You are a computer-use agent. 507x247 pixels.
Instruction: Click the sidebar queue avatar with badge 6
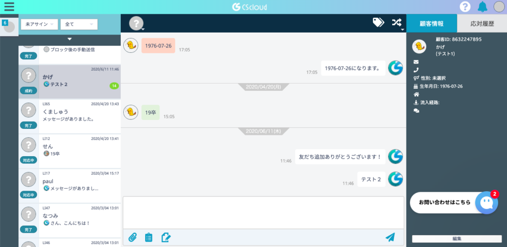point(10,27)
